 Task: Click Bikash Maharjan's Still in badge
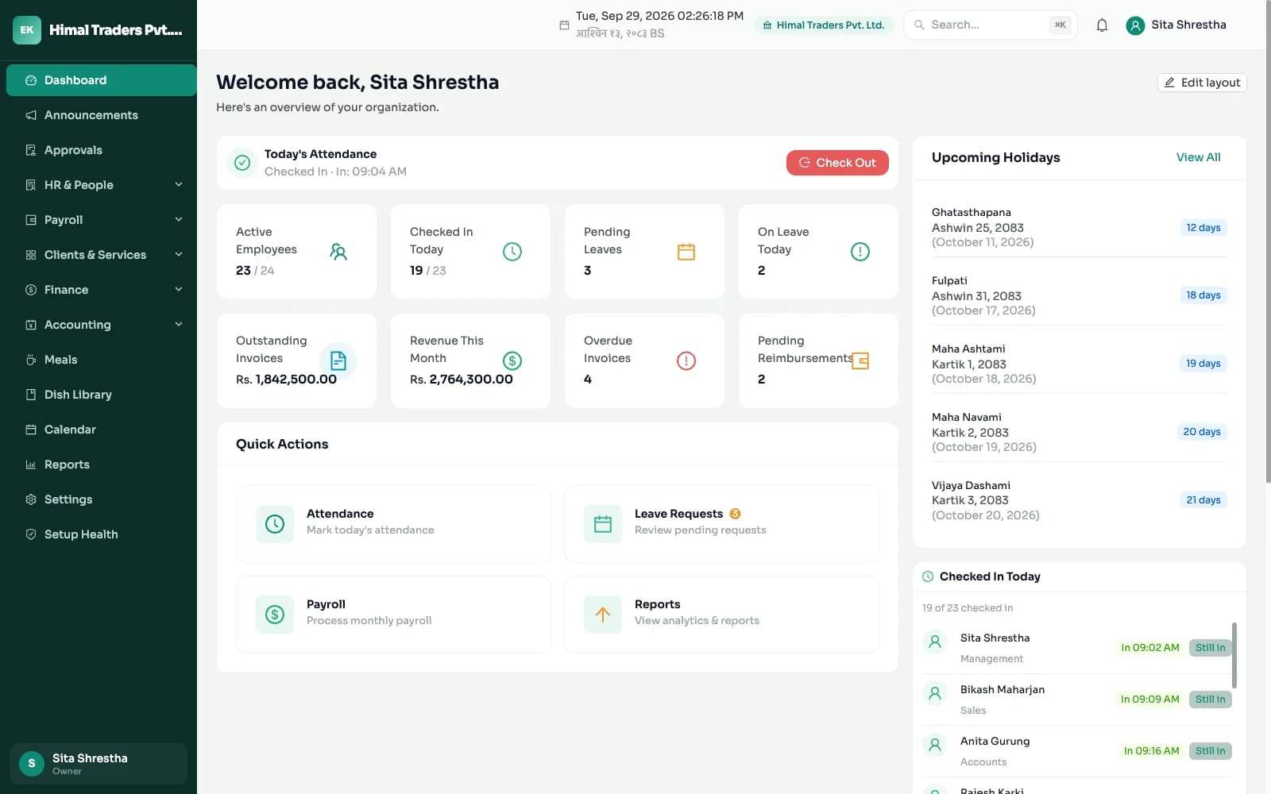(x=1210, y=700)
